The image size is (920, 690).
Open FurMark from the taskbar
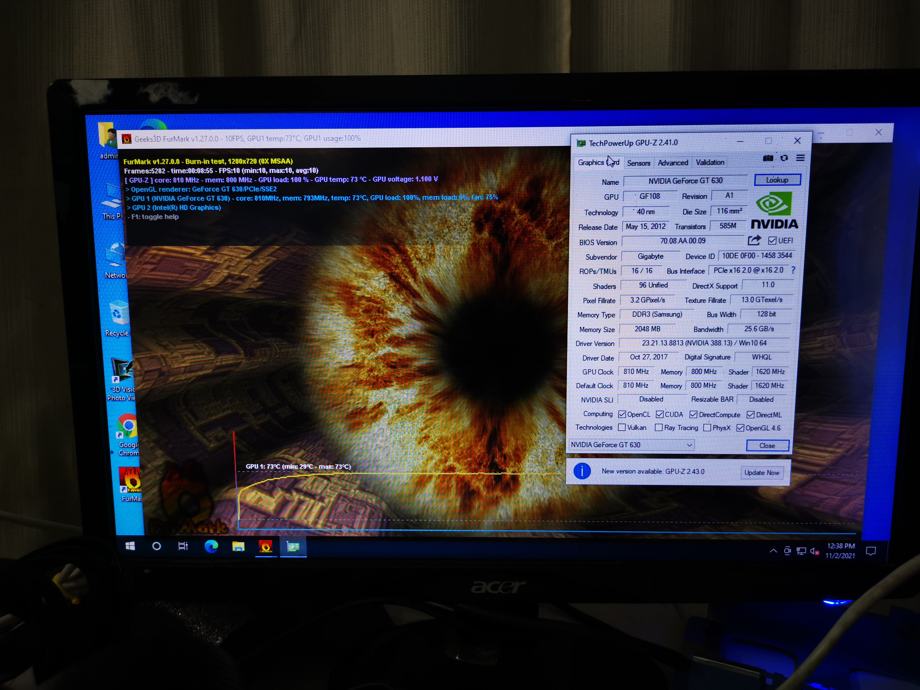click(x=266, y=547)
